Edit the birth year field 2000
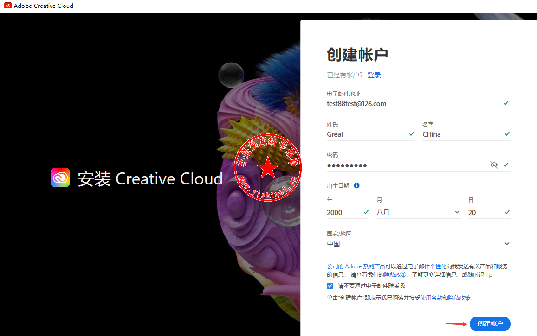The image size is (537, 336). tap(348, 212)
